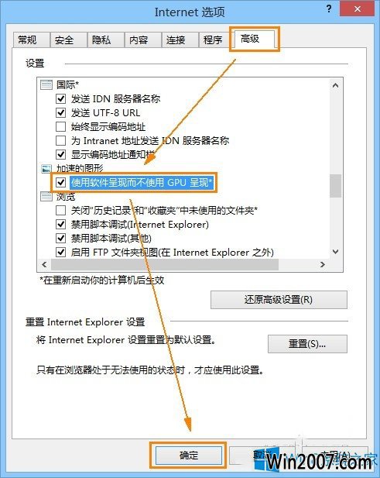This screenshot has height=478, width=380.
Task: Uncheck 使用软件呈现而不使用 GPU 呈现
Action: pyautogui.click(x=61, y=182)
